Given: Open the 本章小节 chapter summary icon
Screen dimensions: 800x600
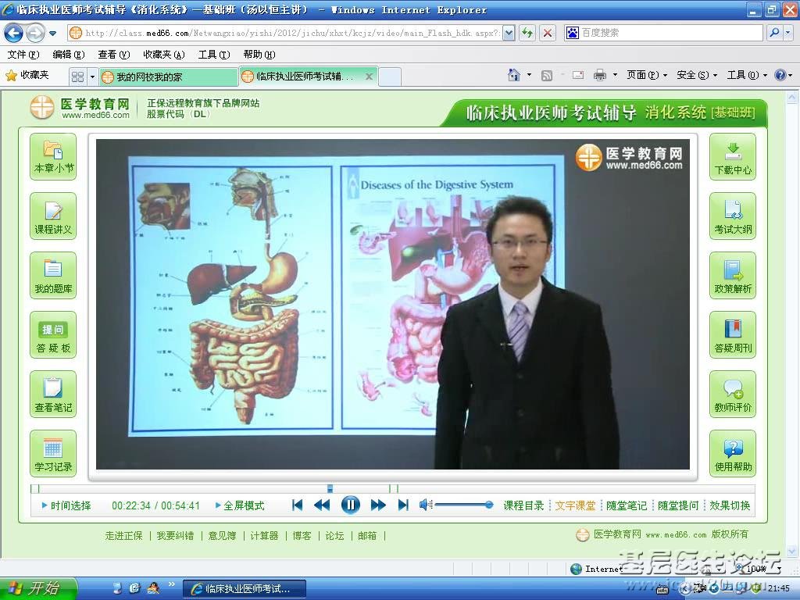Looking at the screenshot, I should pyautogui.click(x=53, y=156).
